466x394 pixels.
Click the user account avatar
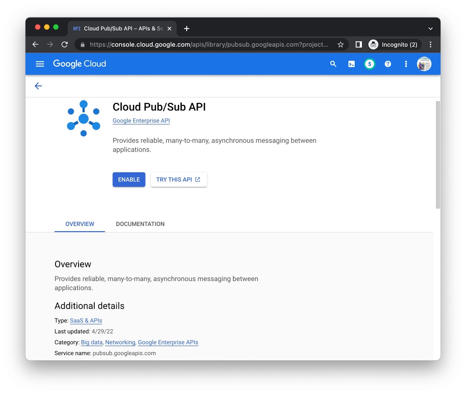(x=424, y=64)
